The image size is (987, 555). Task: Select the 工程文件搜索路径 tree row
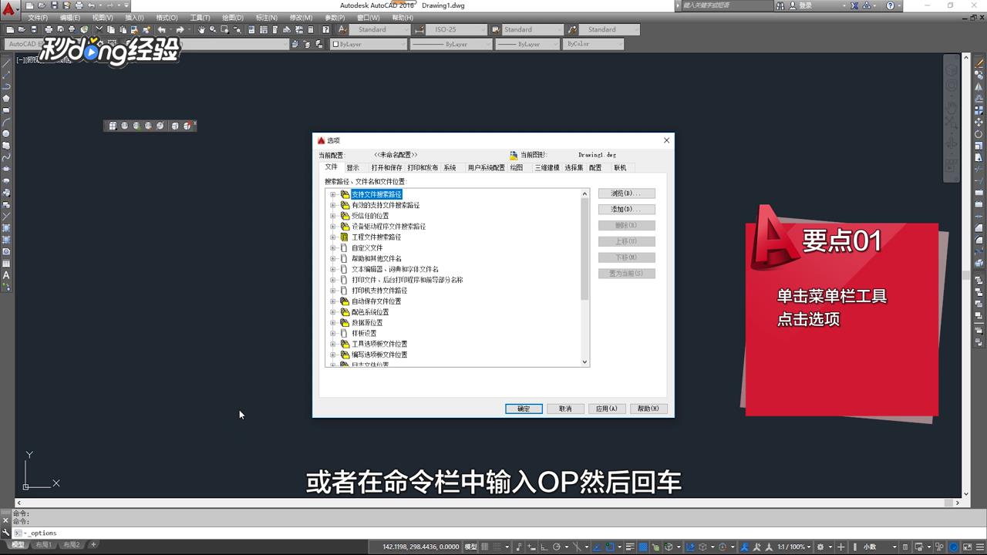(376, 237)
